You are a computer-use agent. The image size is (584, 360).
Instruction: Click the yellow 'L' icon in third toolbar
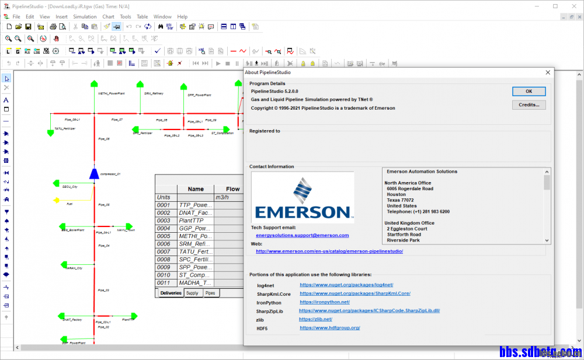click(9, 51)
